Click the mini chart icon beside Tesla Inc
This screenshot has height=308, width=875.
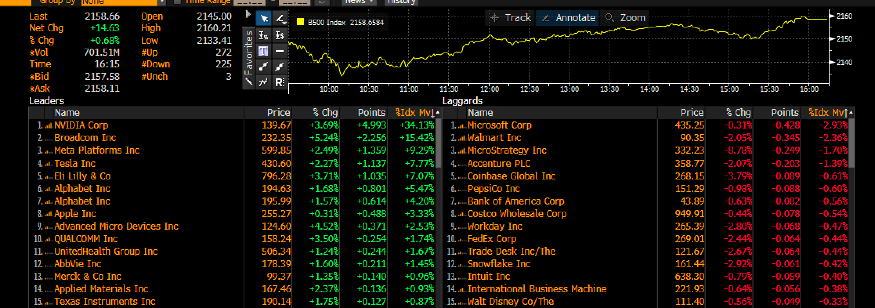click(x=49, y=164)
